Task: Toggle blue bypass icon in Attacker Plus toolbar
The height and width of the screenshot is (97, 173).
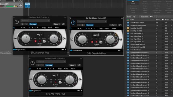Action: point(14,28)
